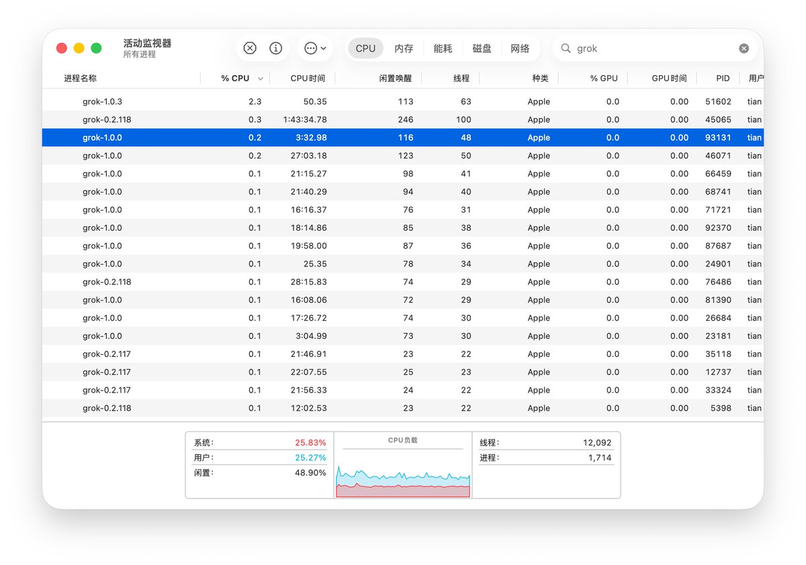Sort by the % CPU column header
Screen dimensions: 806x565
pyautogui.click(x=235, y=79)
